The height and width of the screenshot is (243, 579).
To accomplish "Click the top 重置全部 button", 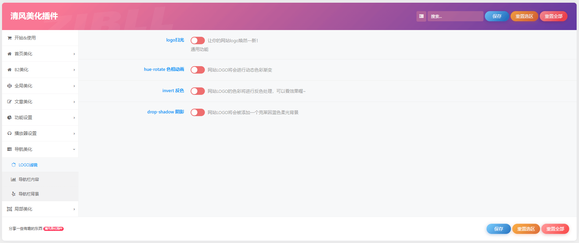I will click(553, 16).
